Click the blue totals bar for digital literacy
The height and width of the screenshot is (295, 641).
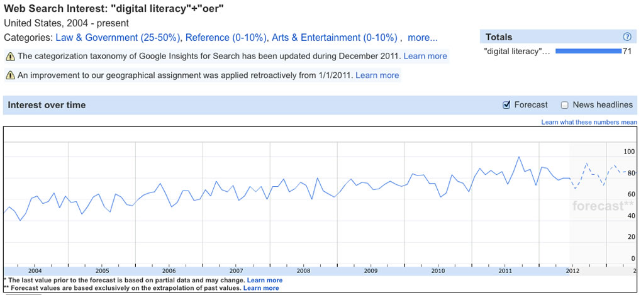(x=588, y=51)
